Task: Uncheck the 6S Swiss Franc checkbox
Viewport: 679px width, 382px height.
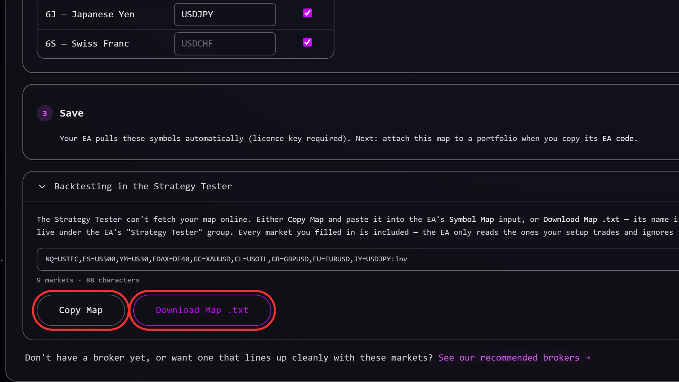Action: [x=307, y=42]
